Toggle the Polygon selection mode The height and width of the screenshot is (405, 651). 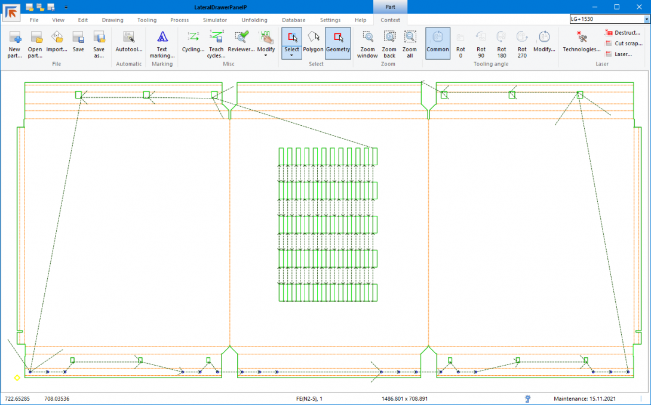point(313,43)
